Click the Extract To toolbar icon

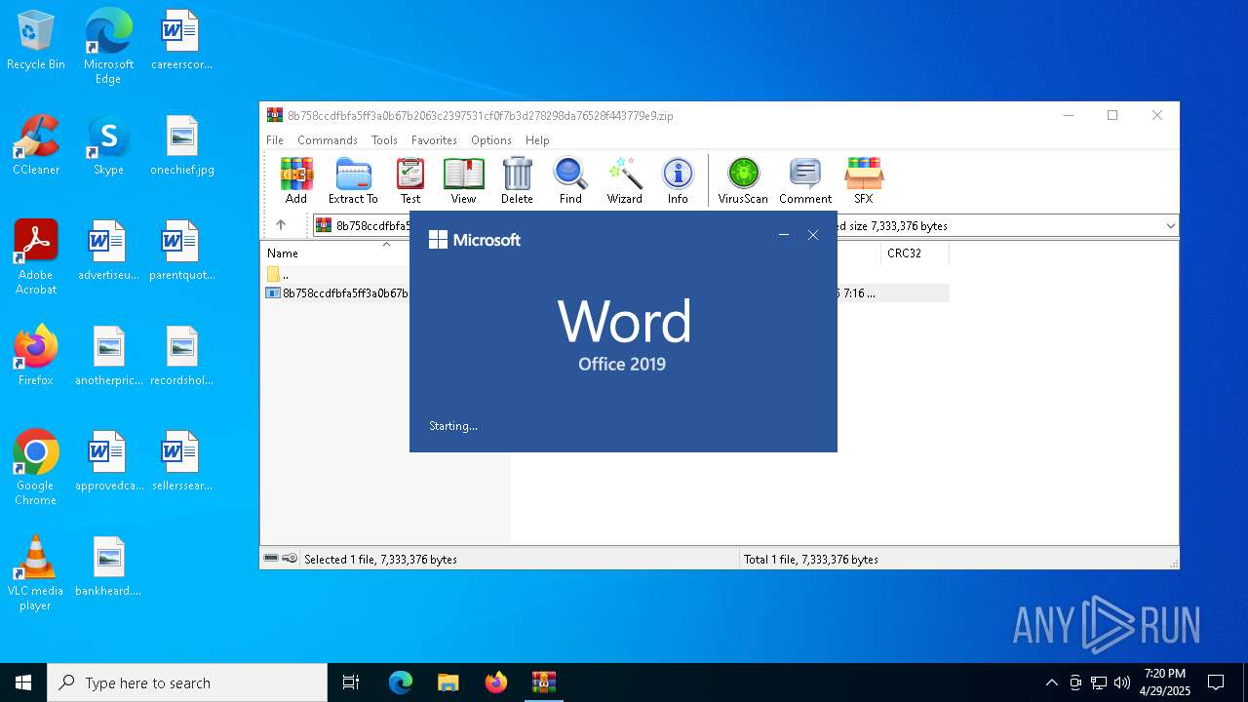[x=353, y=181]
